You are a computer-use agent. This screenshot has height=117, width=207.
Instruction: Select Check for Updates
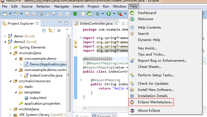[153, 84]
